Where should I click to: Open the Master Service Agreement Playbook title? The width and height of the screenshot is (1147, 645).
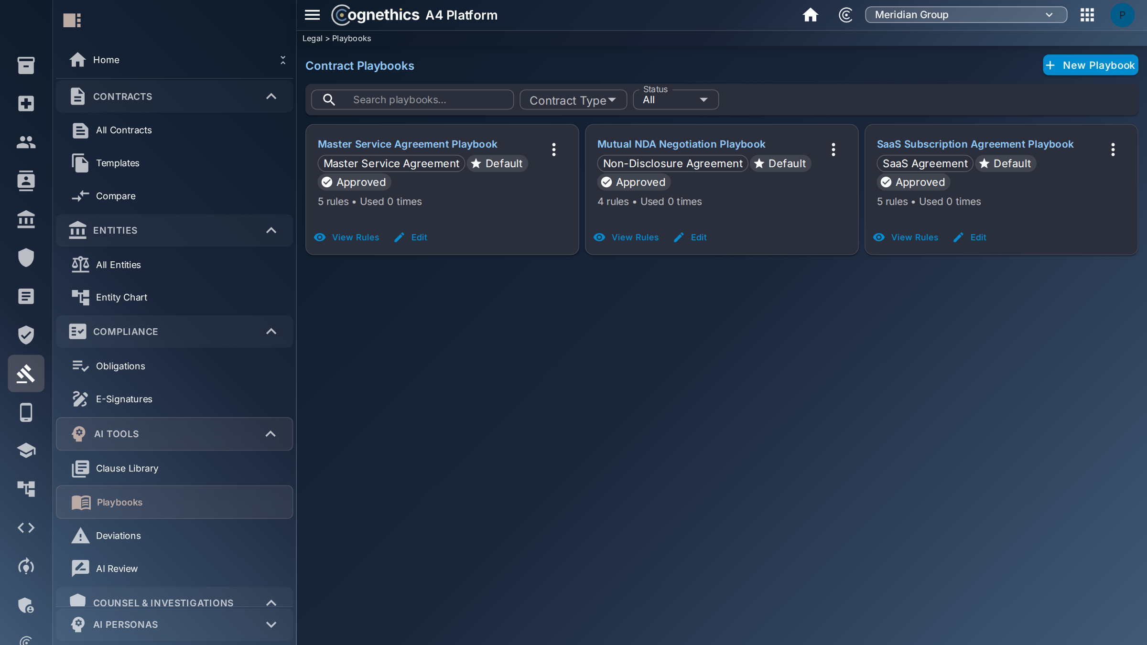[x=407, y=144]
